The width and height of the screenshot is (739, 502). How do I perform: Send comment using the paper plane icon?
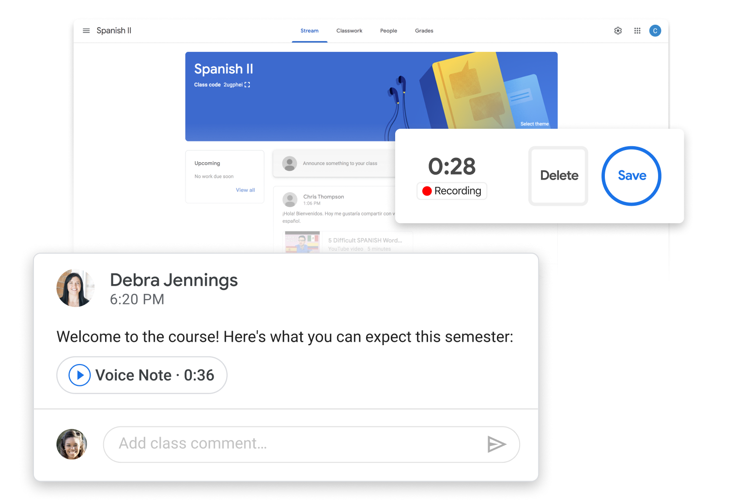point(497,444)
